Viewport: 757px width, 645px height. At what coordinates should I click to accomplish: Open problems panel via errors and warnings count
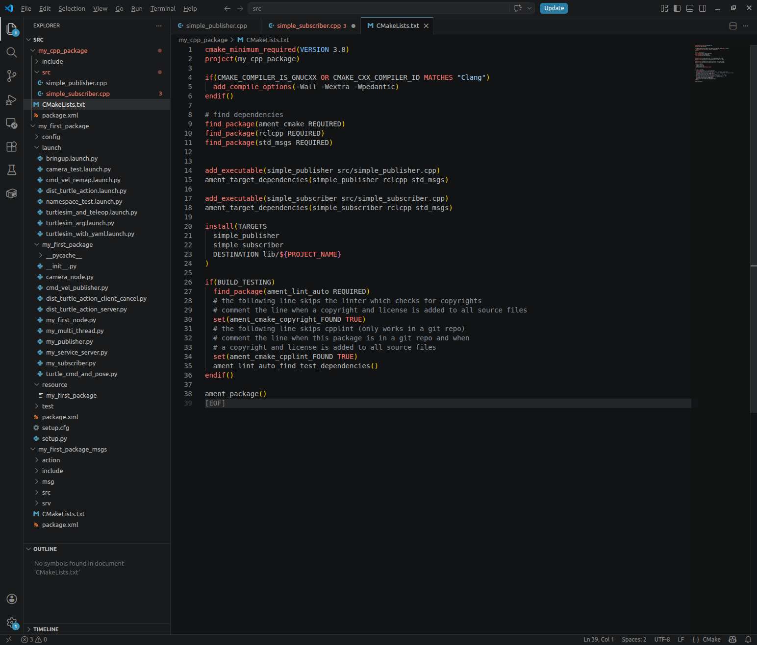pyautogui.click(x=34, y=639)
